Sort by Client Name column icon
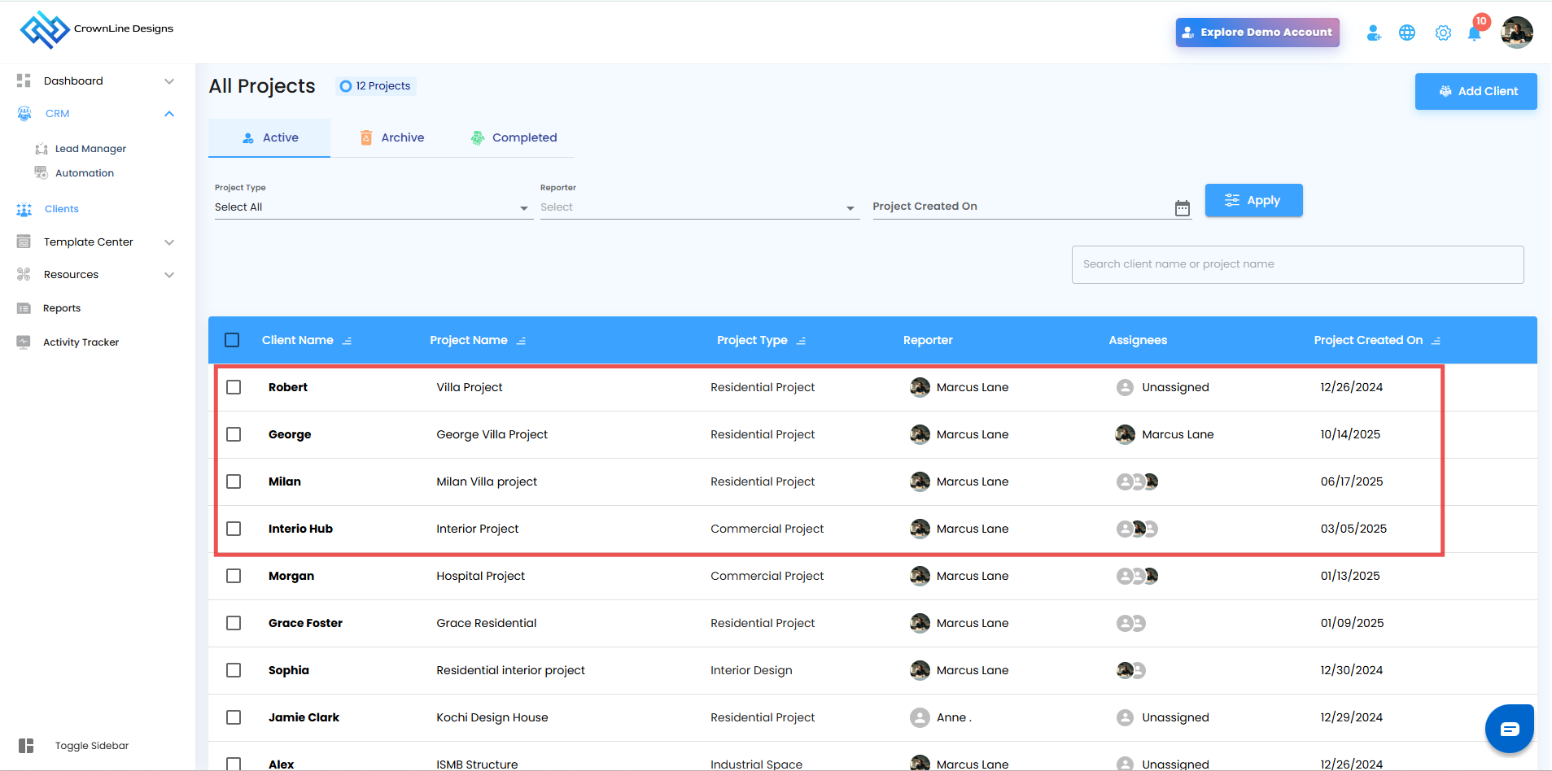The image size is (1552, 771). coord(348,341)
